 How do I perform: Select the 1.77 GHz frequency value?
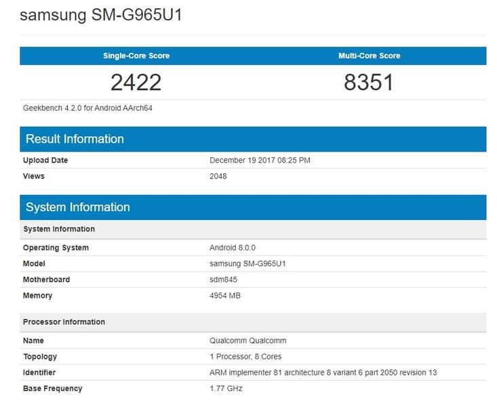(226, 388)
